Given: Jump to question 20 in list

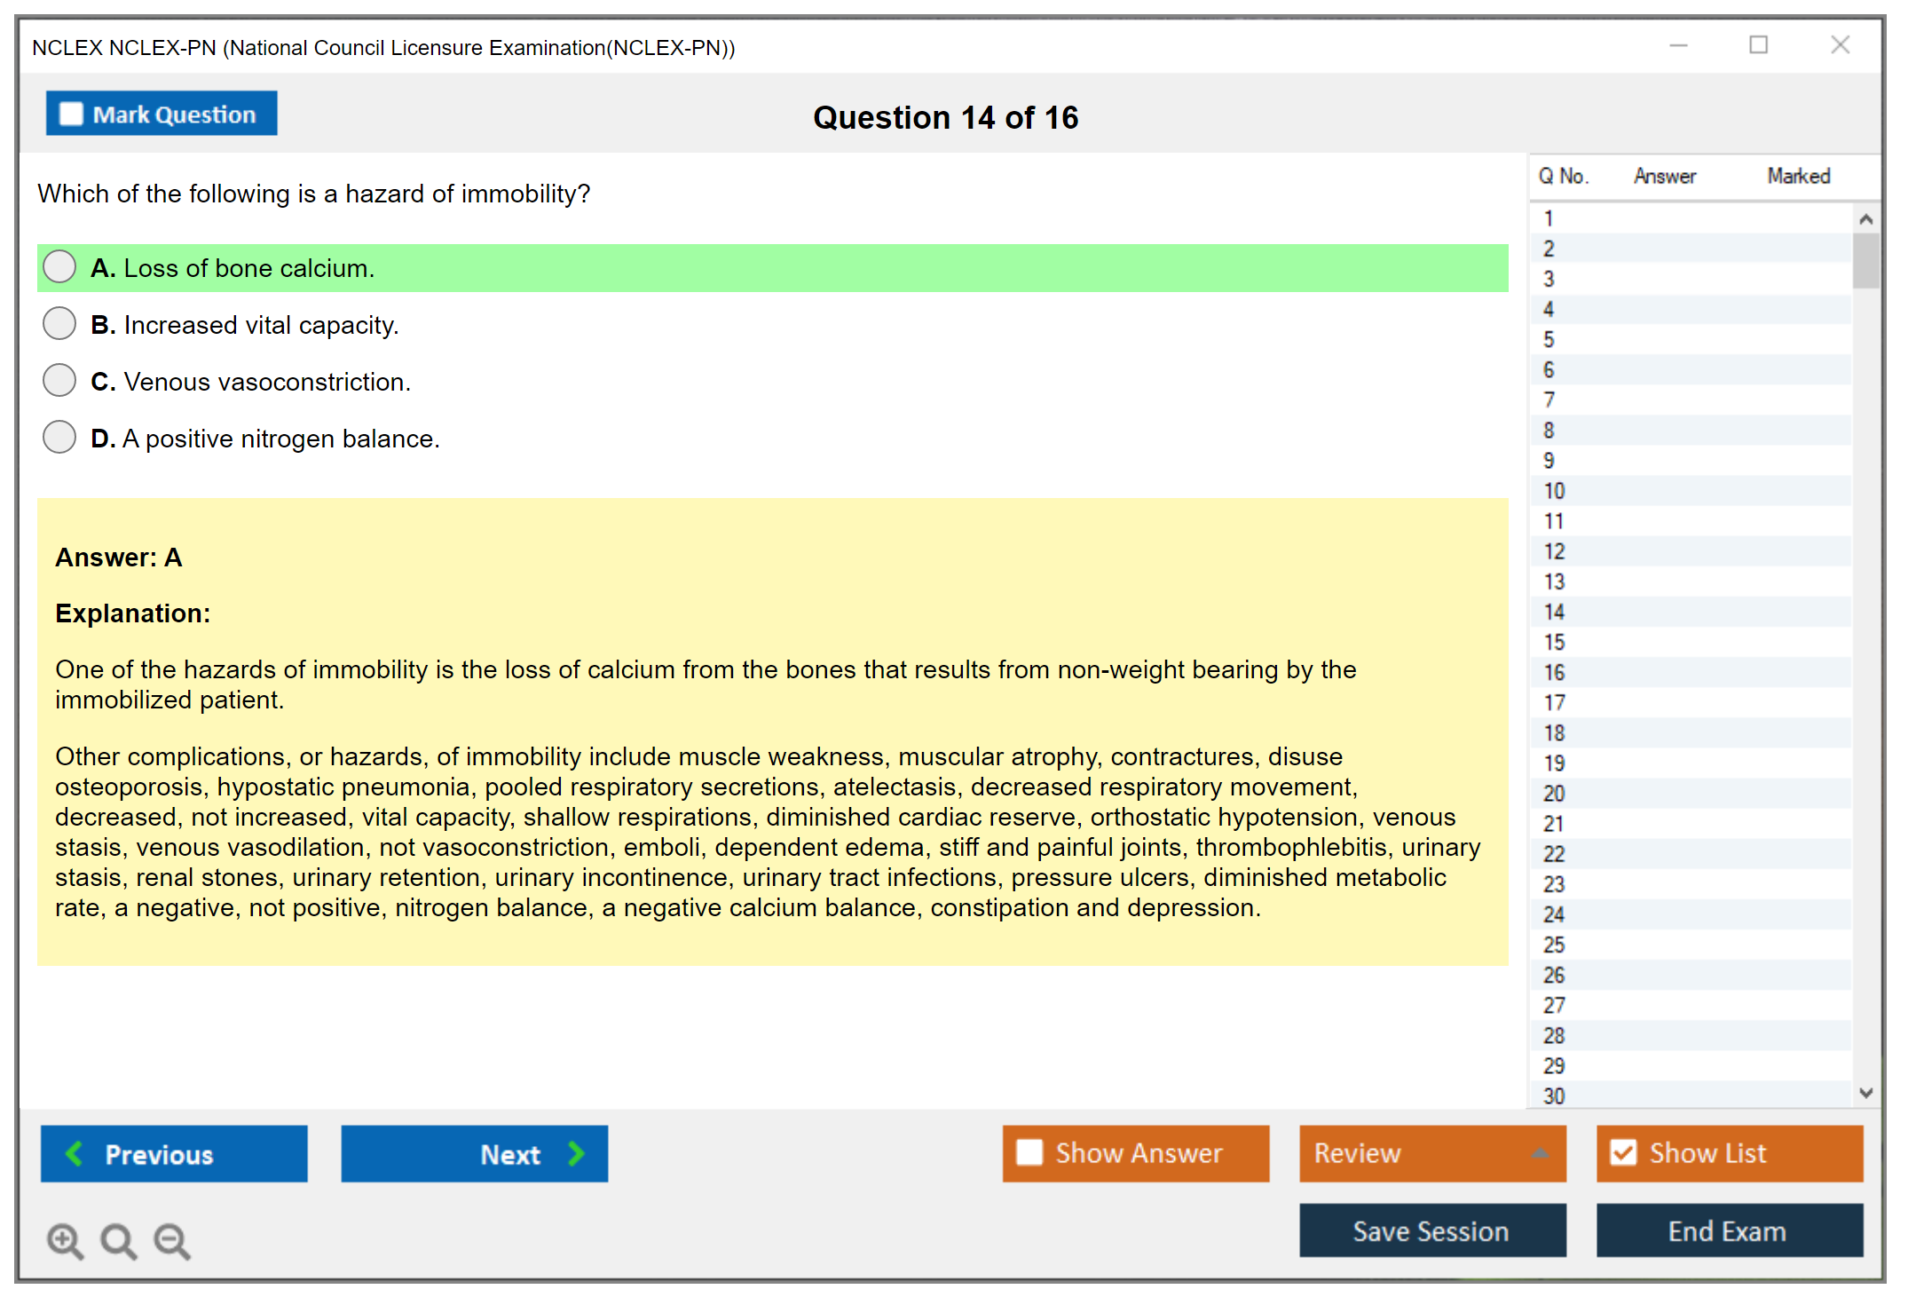Looking at the screenshot, I should point(1554,794).
